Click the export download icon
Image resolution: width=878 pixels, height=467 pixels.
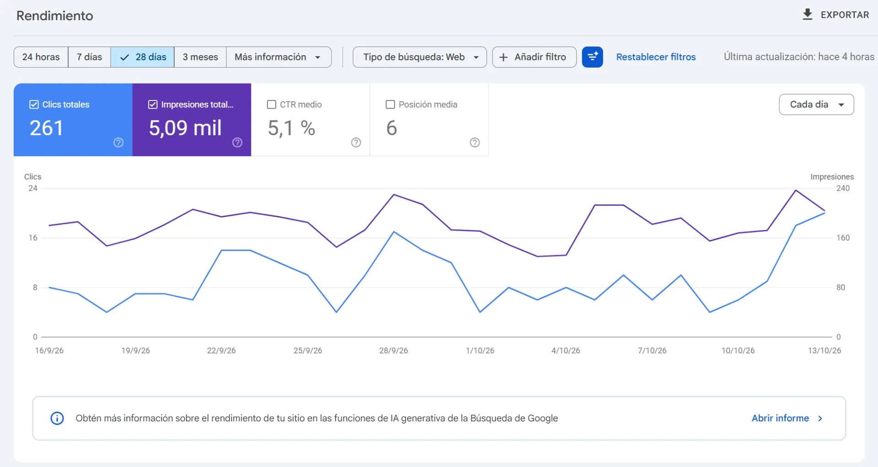(x=808, y=15)
